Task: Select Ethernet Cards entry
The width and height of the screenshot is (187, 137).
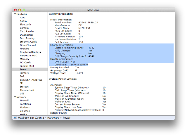Action: click(x=28, y=42)
